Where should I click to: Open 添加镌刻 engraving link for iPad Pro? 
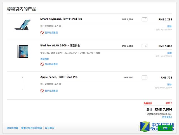(x=45, y=59)
